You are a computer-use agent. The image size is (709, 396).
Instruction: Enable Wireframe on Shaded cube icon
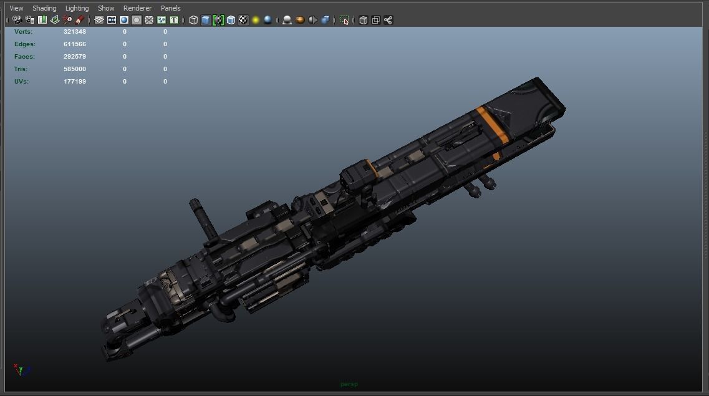[231, 20]
